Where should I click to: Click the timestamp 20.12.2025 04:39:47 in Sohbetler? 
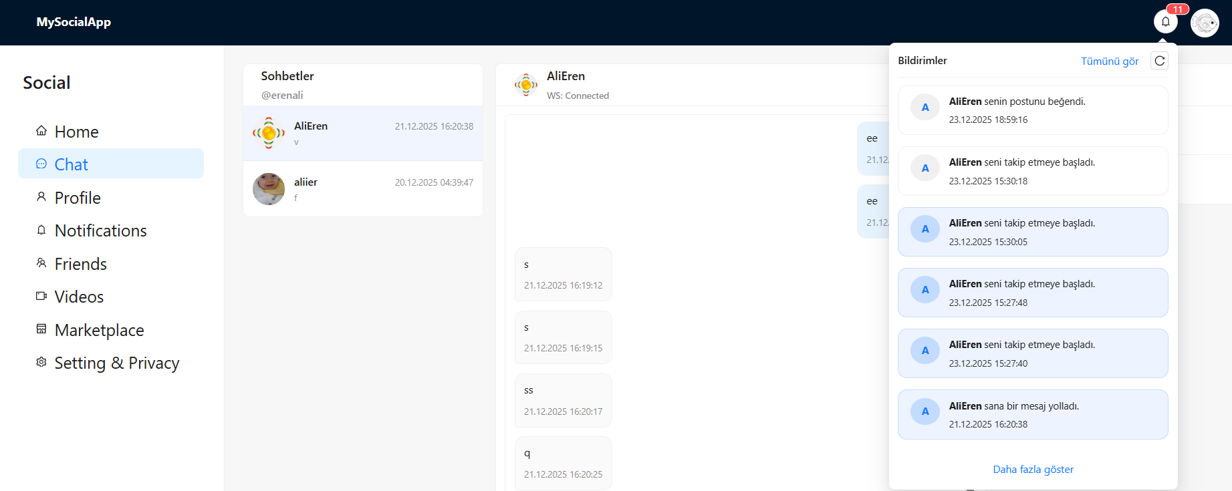click(434, 182)
